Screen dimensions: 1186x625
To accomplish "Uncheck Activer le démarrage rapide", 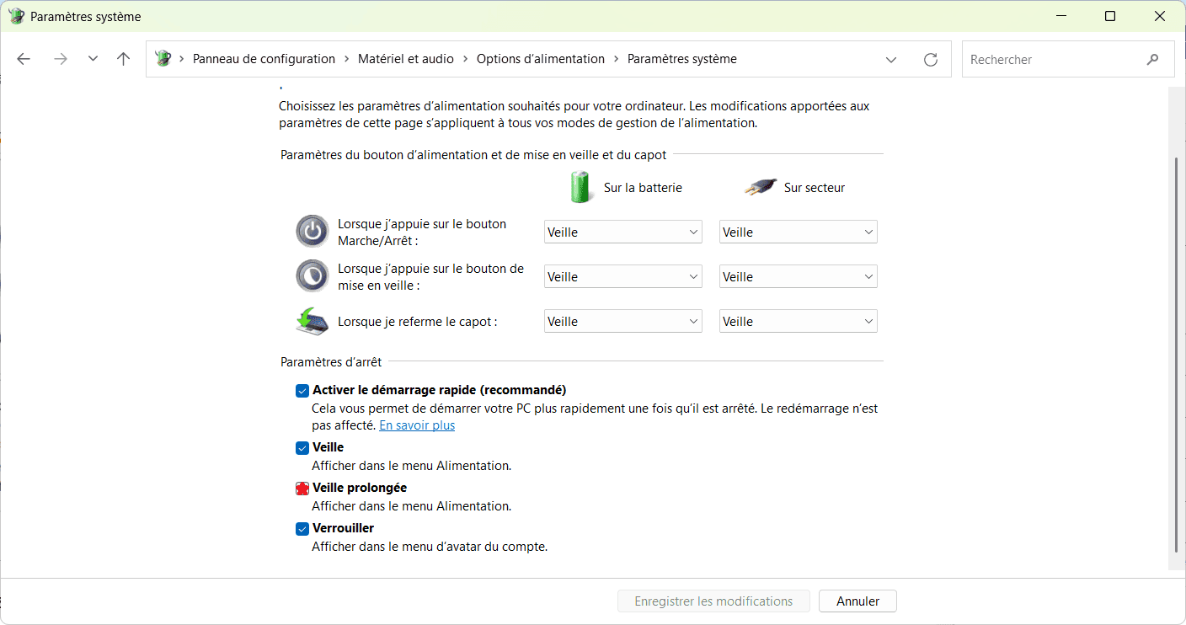I will coord(302,391).
